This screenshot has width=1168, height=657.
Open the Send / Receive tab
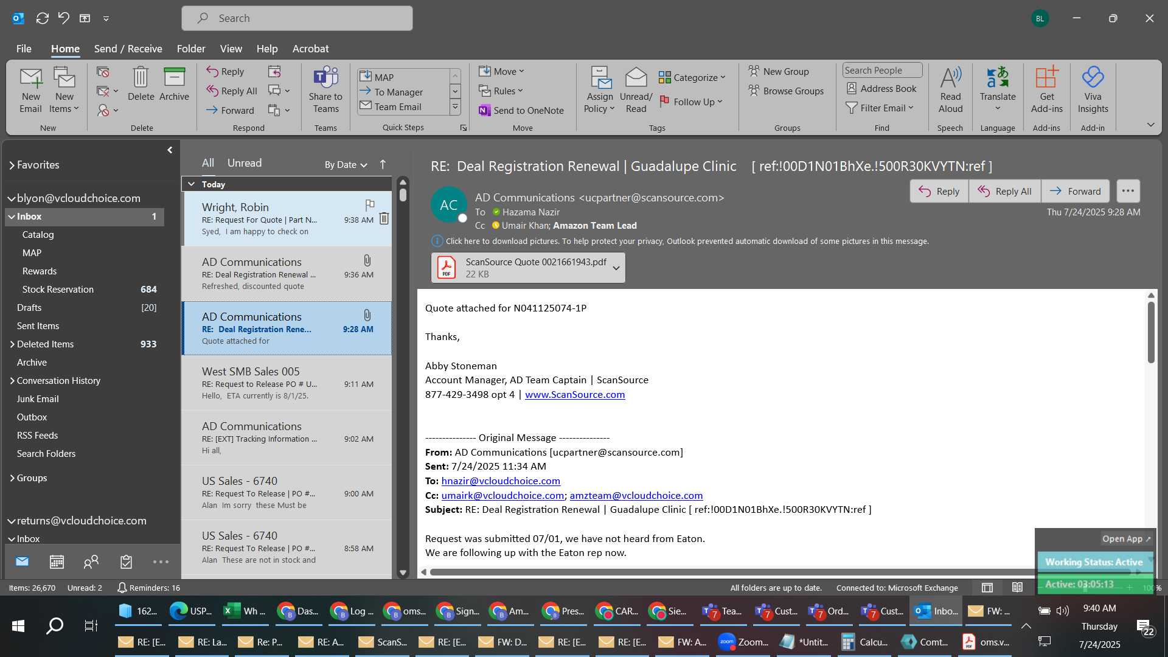pos(128,49)
